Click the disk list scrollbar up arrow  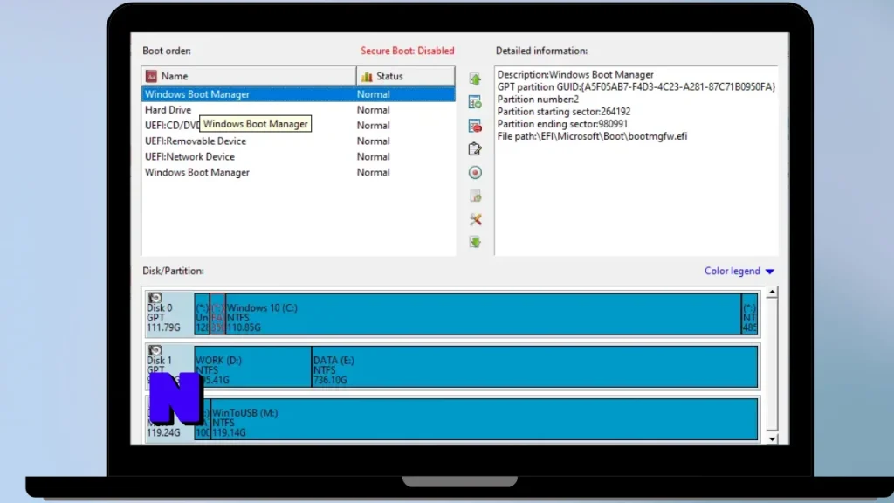(x=772, y=292)
